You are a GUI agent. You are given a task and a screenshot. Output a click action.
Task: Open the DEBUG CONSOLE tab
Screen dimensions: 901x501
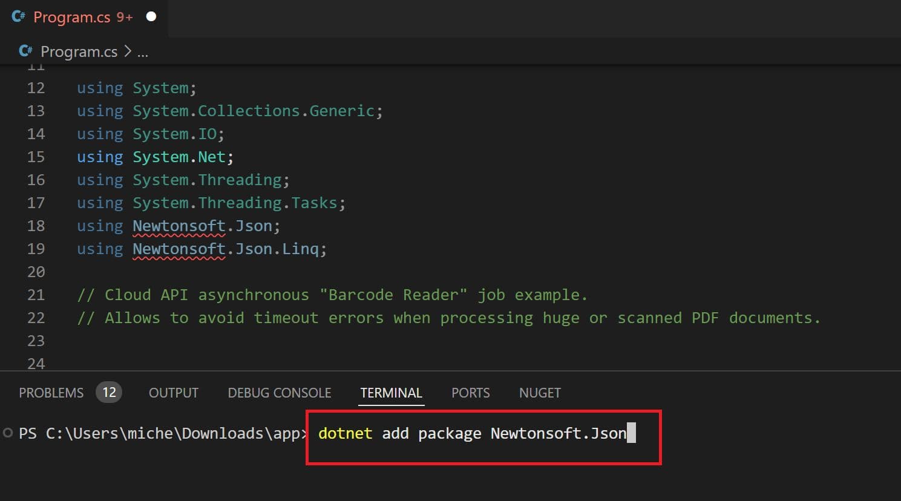pyautogui.click(x=280, y=393)
